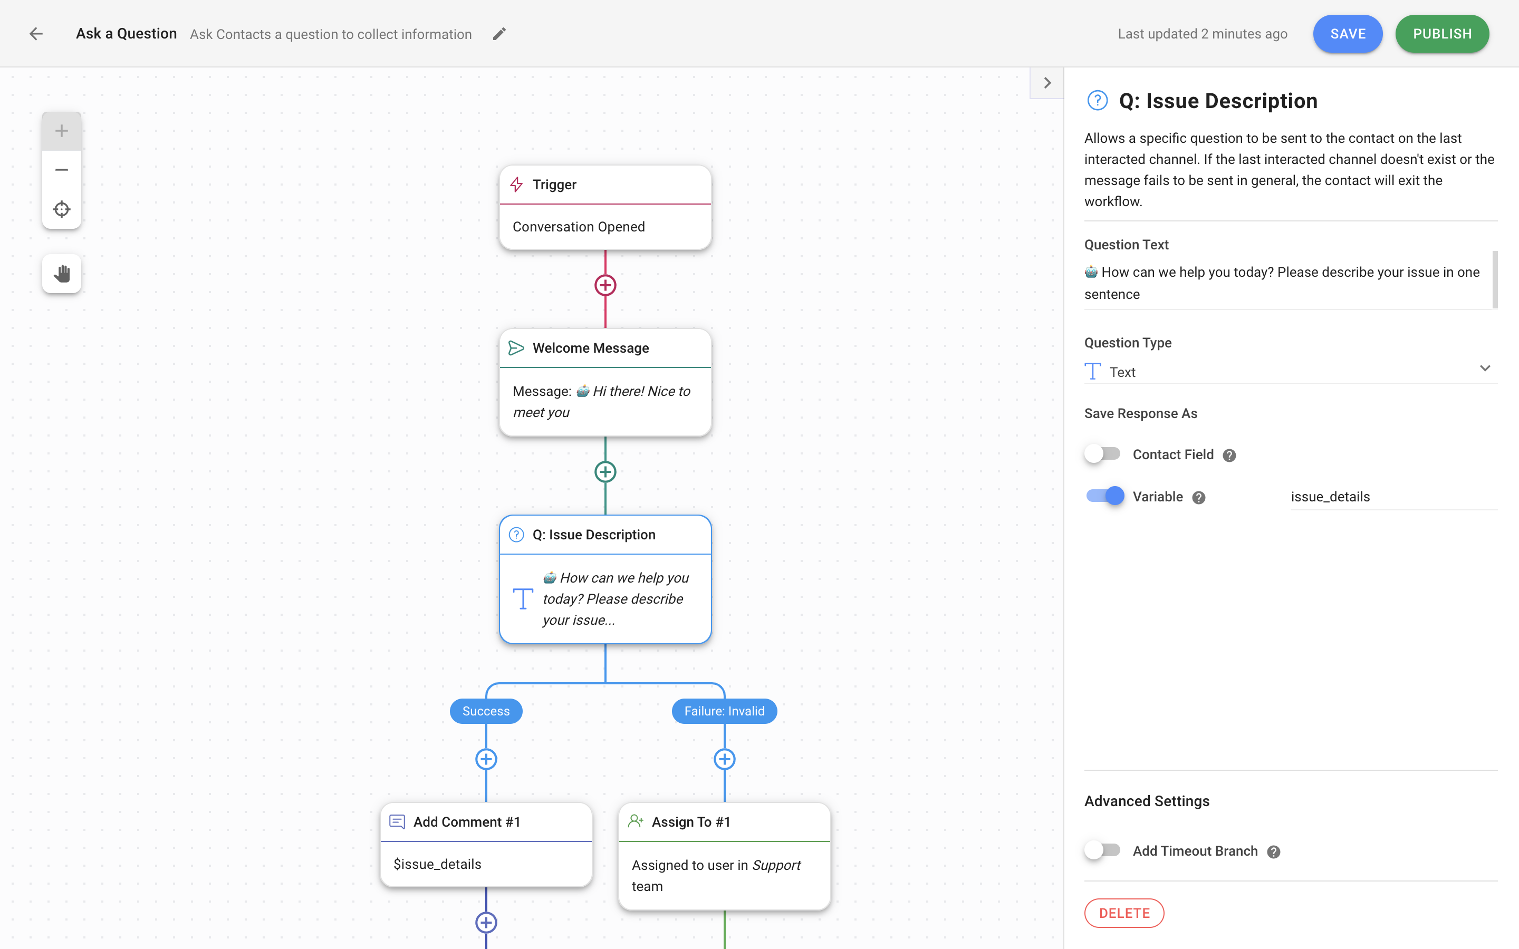
Task: Expand the Advanced Settings section
Action: point(1146,800)
